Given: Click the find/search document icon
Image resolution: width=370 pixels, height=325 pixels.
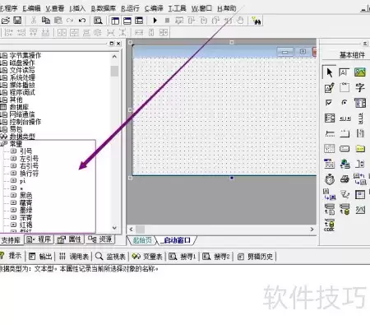Looking at the screenshot, I should click(x=98, y=21).
